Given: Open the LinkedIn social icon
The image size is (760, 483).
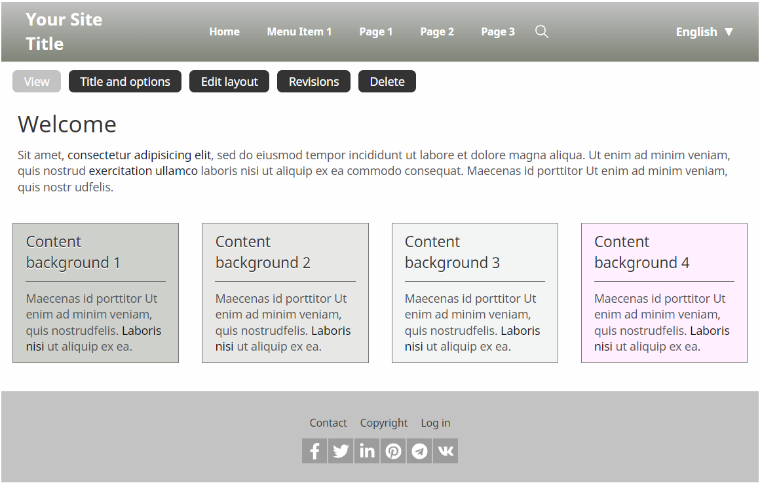Looking at the screenshot, I should (367, 451).
